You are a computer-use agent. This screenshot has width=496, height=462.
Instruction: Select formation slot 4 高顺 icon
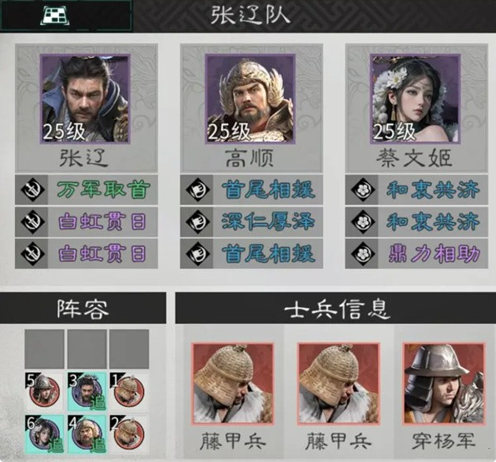[x=87, y=435]
